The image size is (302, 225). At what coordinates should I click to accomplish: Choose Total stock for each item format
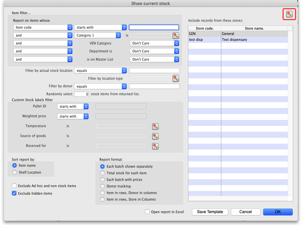102,173
